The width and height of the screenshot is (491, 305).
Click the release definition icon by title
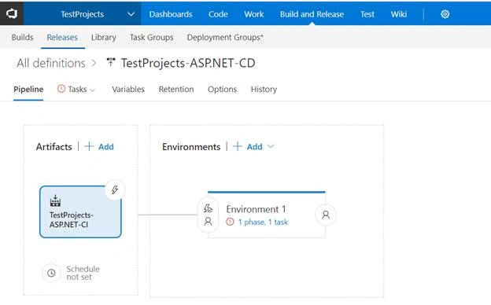click(111, 62)
